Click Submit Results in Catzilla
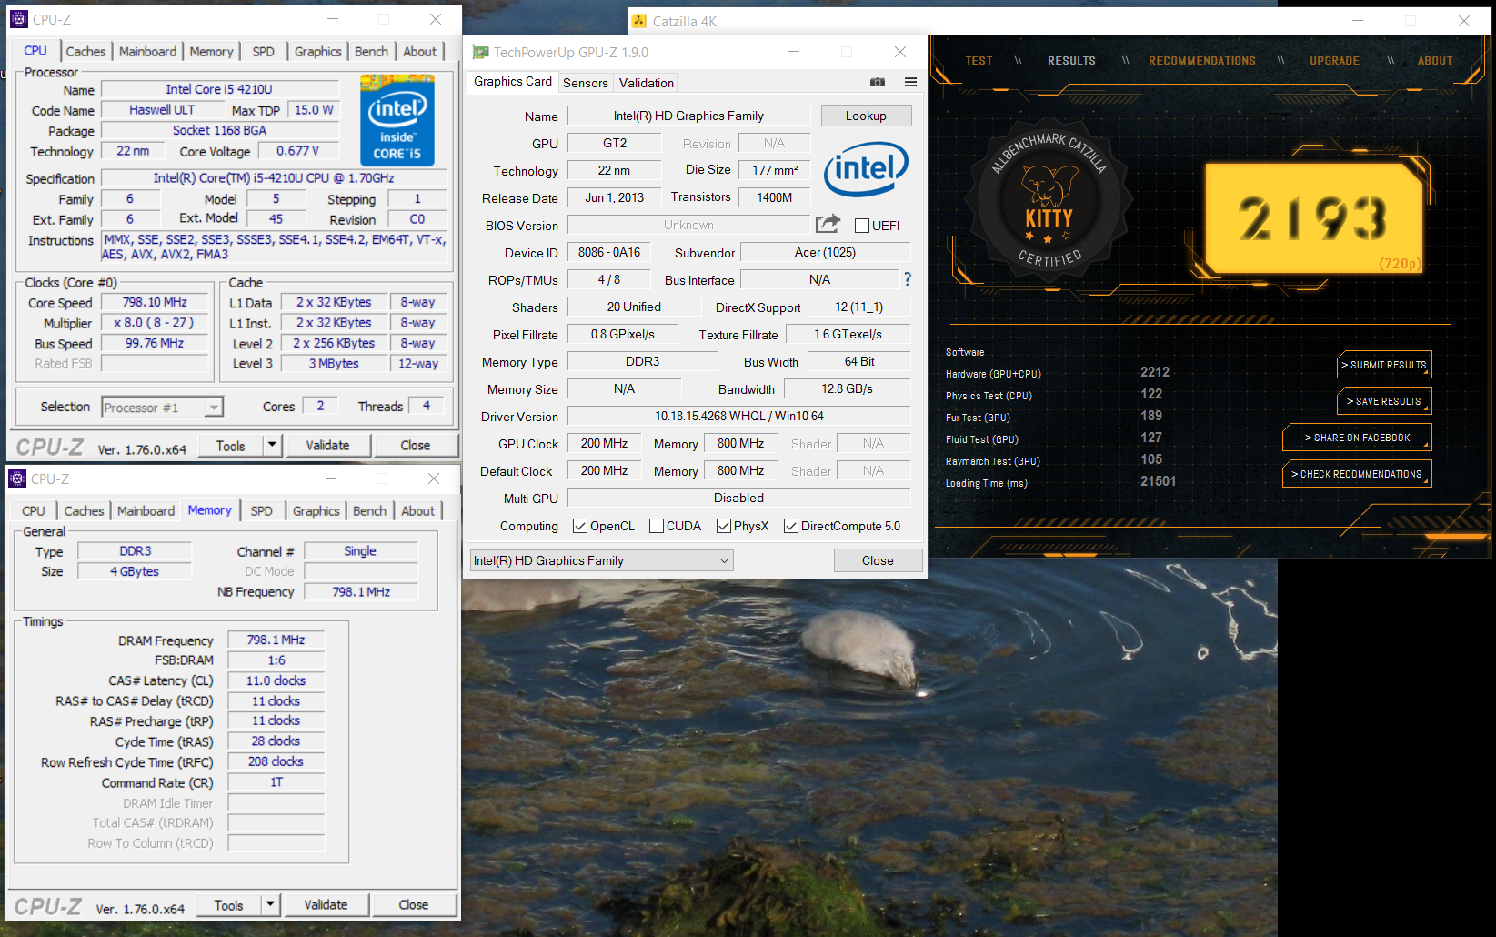 1384,365
